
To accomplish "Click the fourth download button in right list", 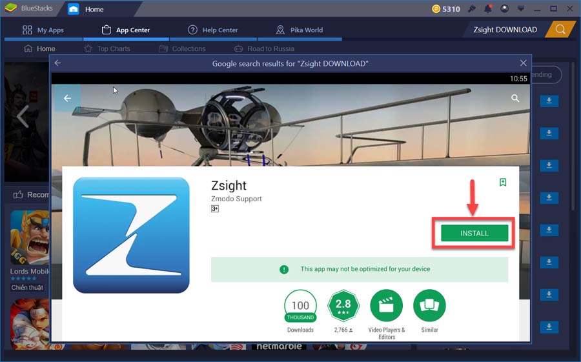I will click(x=549, y=197).
